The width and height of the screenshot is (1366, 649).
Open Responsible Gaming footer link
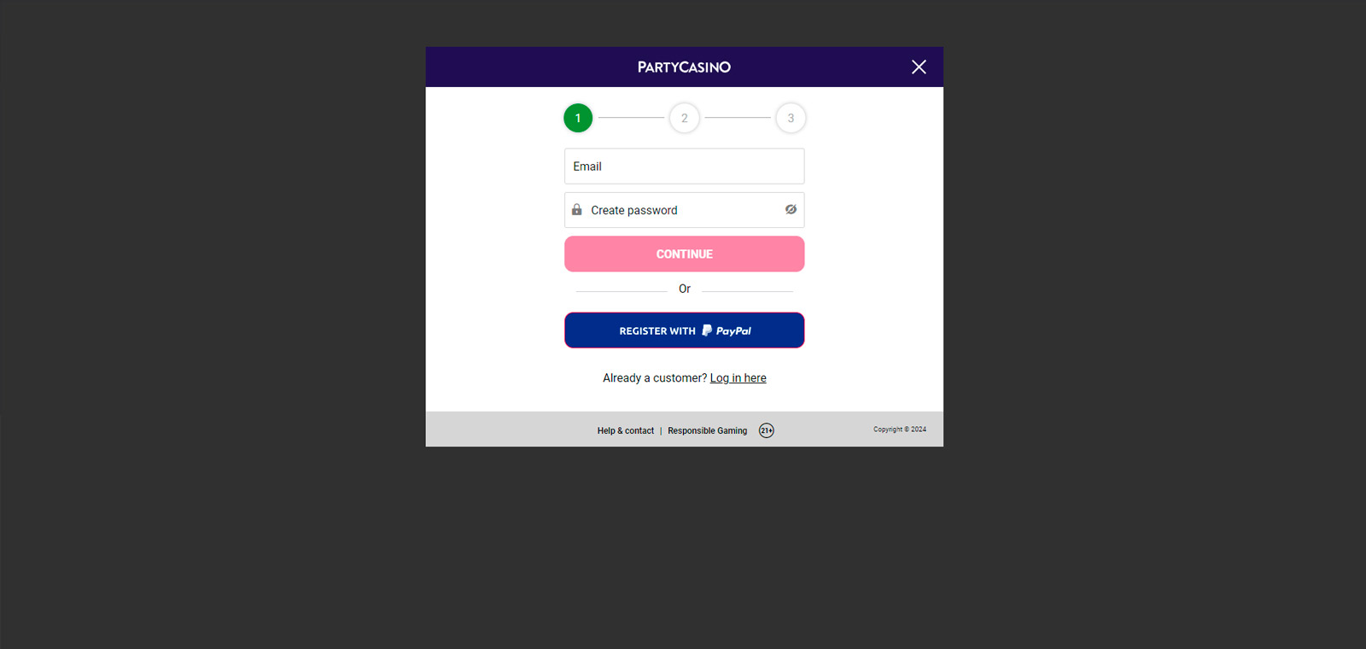[707, 430]
